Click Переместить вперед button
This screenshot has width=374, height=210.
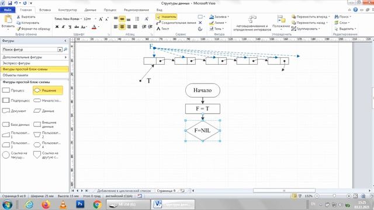311,17
